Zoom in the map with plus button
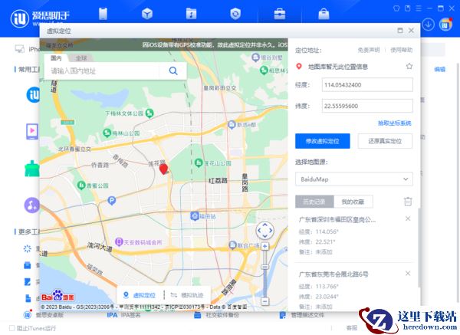 pyautogui.click(x=264, y=246)
